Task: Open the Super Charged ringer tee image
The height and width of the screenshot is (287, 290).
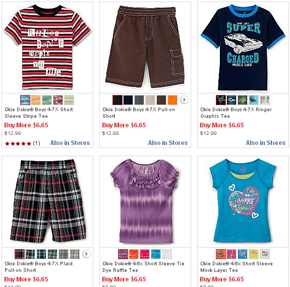Action: pyautogui.click(x=243, y=47)
